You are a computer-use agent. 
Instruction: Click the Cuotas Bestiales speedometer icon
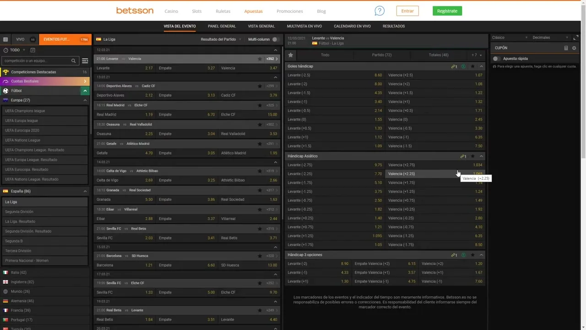point(6,81)
